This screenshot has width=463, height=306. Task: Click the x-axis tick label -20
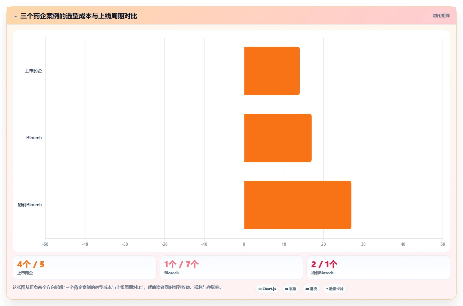pyautogui.click(x=165, y=244)
